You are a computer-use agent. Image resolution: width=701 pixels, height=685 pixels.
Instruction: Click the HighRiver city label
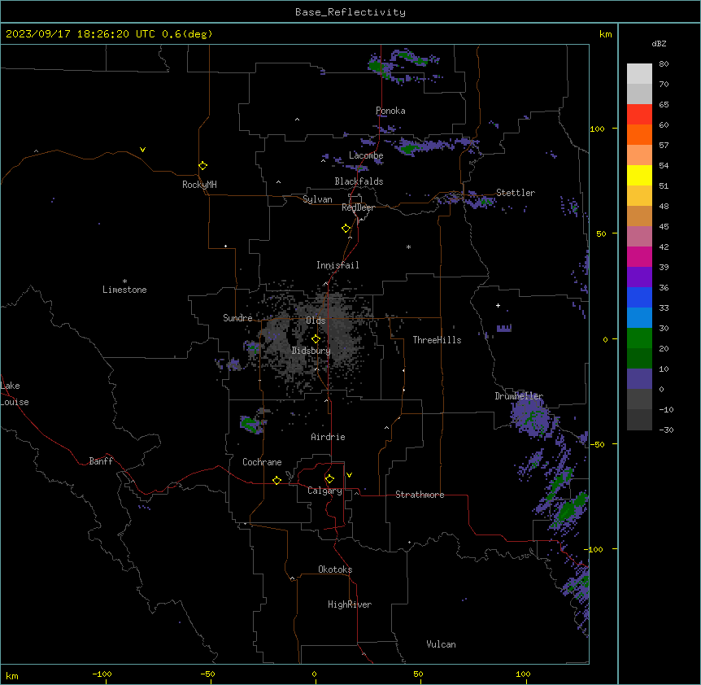tap(350, 604)
